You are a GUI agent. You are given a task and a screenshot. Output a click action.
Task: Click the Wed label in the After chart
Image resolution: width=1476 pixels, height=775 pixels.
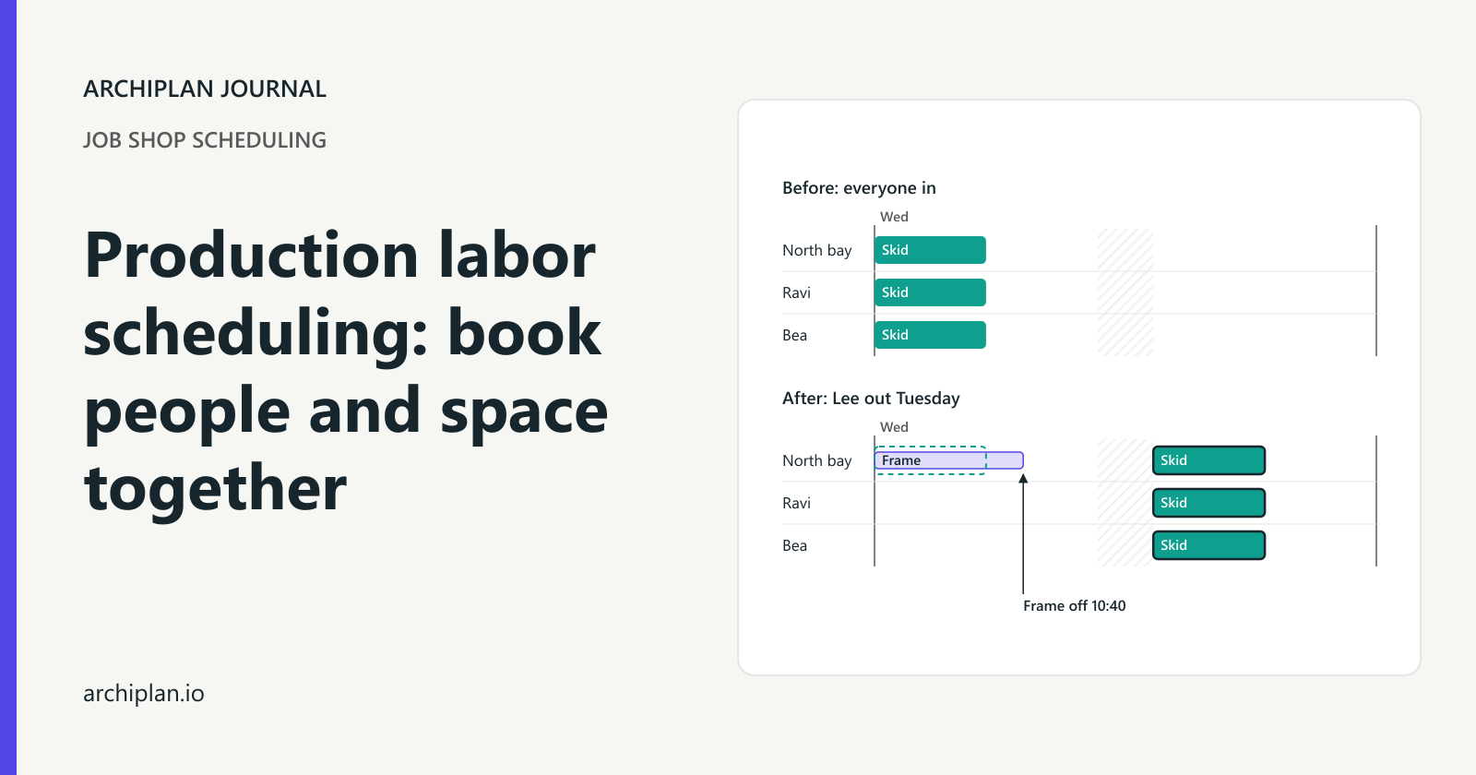[x=894, y=427]
